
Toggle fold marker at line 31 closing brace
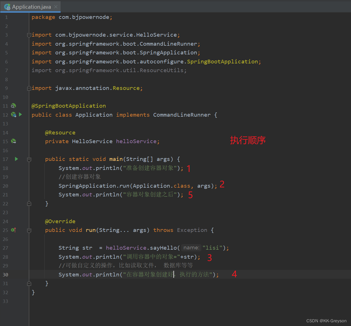tap(29, 283)
